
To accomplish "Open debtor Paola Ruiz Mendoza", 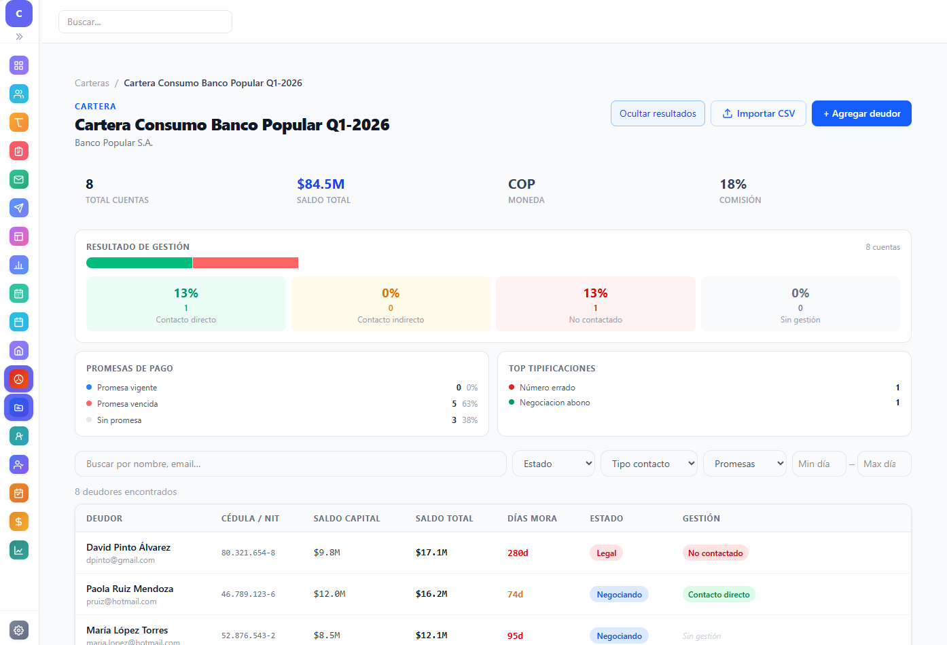I will tap(130, 589).
